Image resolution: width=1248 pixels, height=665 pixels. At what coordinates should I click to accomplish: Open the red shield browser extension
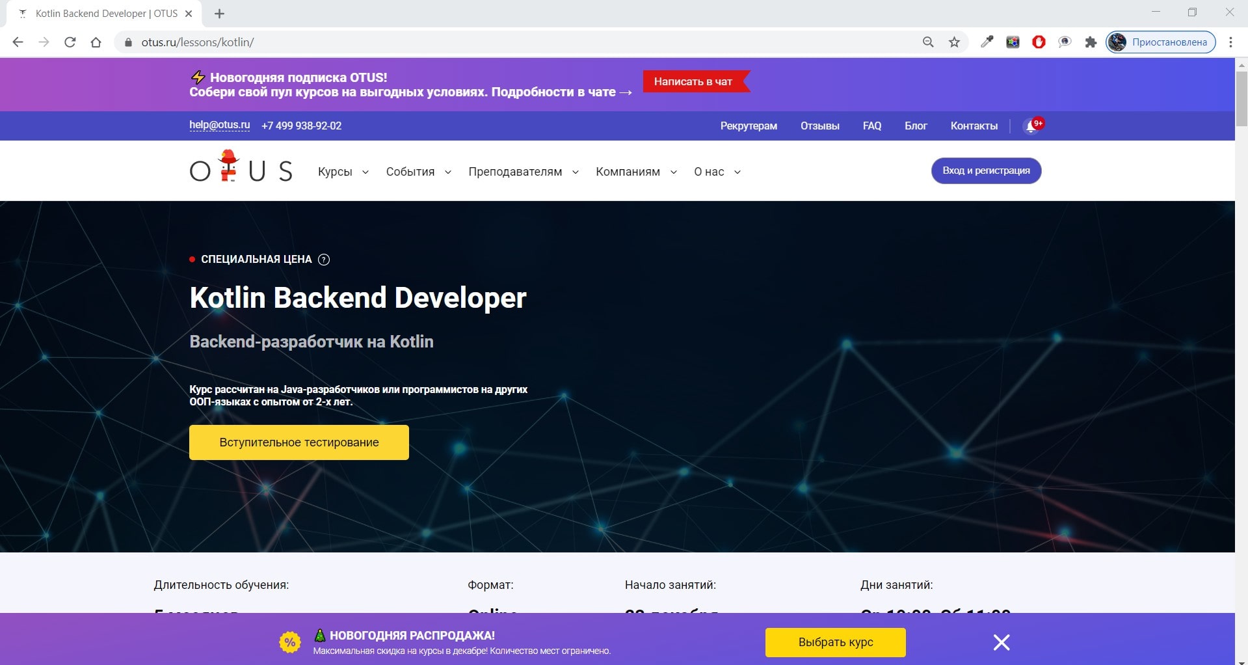[1039, 42]
